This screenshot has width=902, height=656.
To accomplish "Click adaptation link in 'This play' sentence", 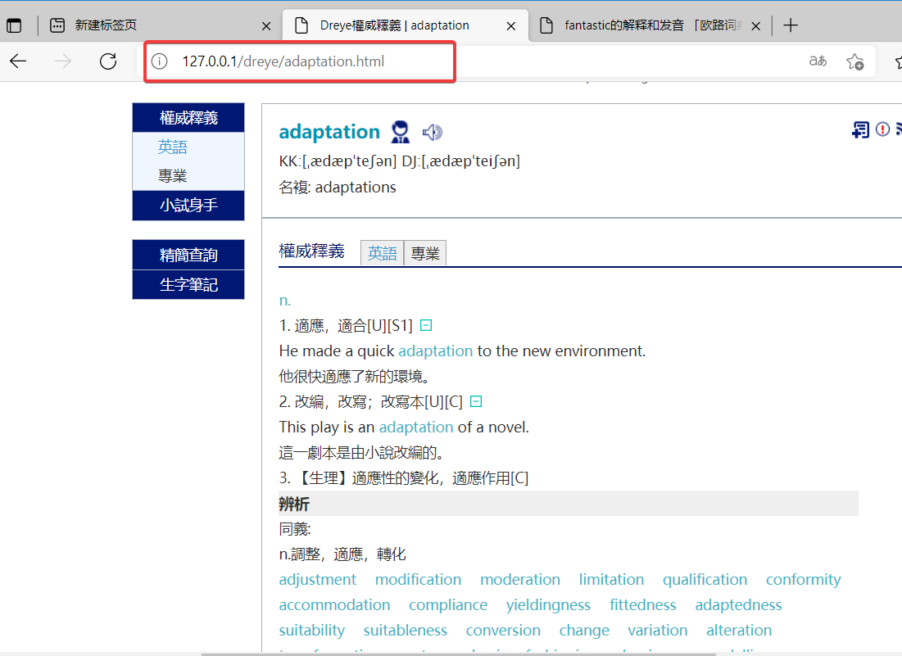I will (x=416, y=428).
